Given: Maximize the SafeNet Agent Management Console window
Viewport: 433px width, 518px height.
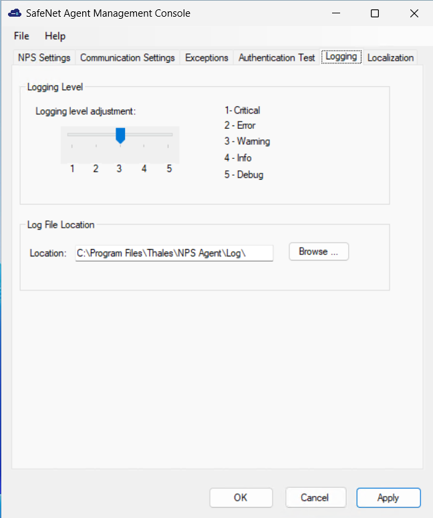Looking at the screenshot, I should click(x=375, y=13).
